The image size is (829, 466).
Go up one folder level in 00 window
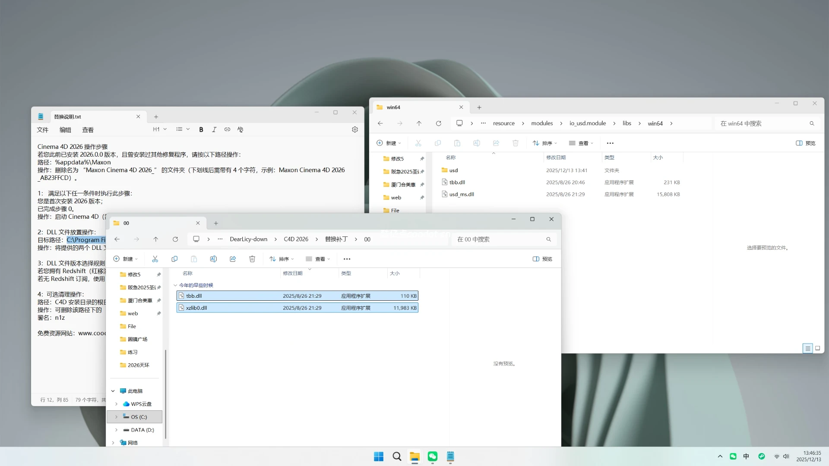pos(156,239)
